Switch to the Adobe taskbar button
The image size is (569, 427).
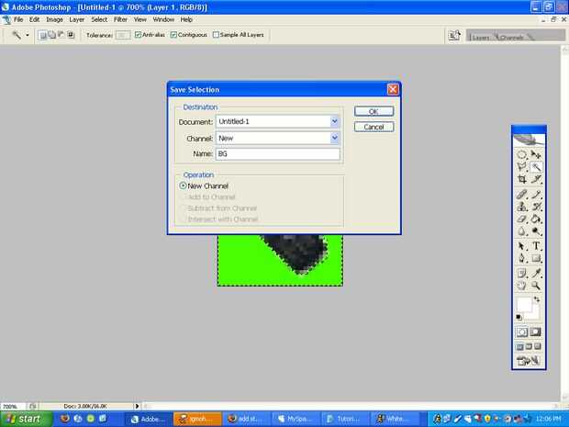pos(148,419)
